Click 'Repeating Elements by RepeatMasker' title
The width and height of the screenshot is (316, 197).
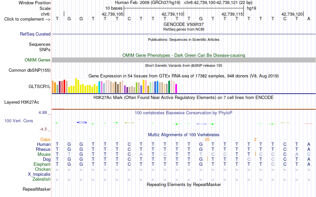coord(184,184)
